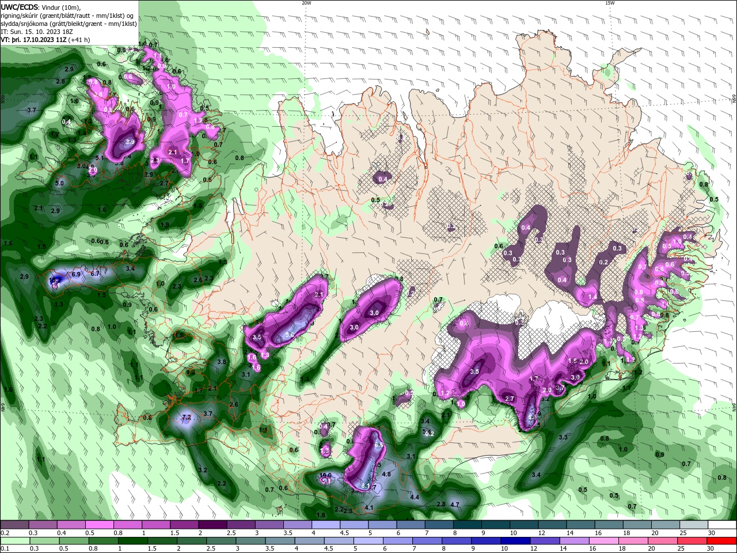Select the dark purple 2 swatch in the snow legend

[212, 525]
